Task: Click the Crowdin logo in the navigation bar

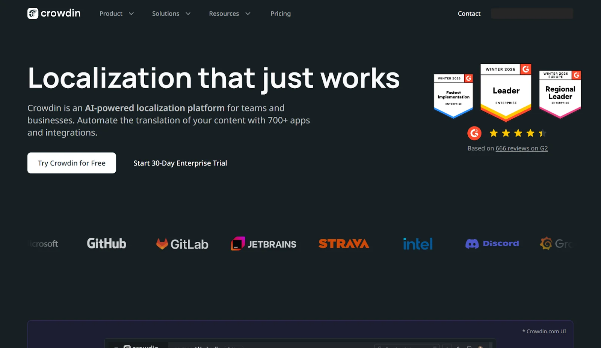Action: coord(53,13)
